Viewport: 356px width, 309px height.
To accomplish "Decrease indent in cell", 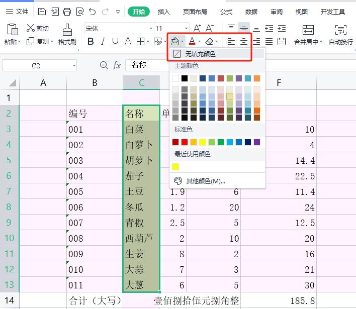I will tap(269, 29).
